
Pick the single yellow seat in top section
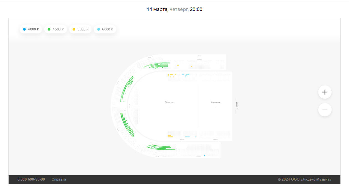191,66
